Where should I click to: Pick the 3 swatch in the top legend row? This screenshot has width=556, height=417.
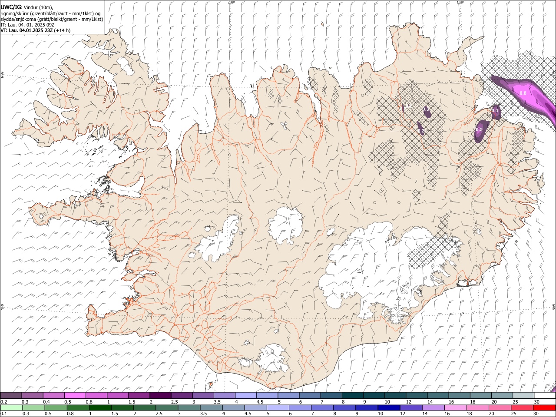(x=203, y=395)
